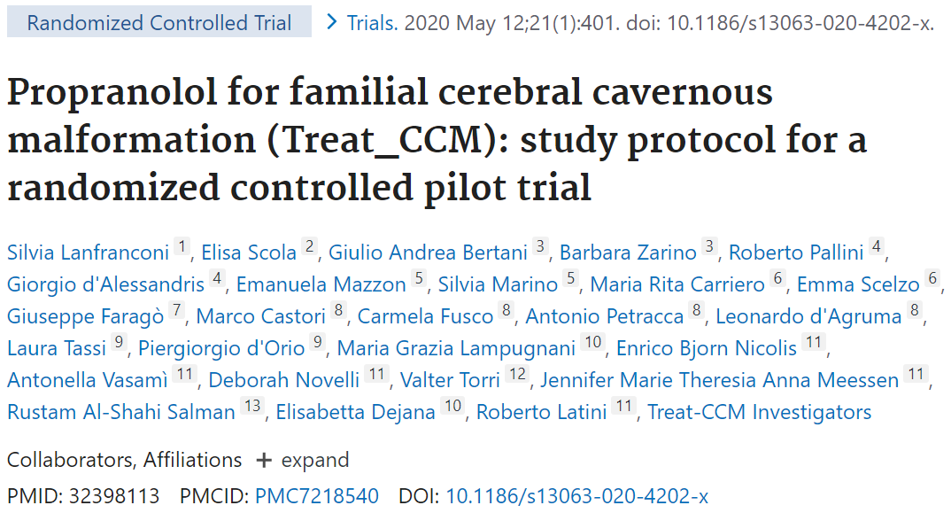The image size is (951, 513).
Task: Select author Silvia Lanfranconi
Action: [88, 253]
